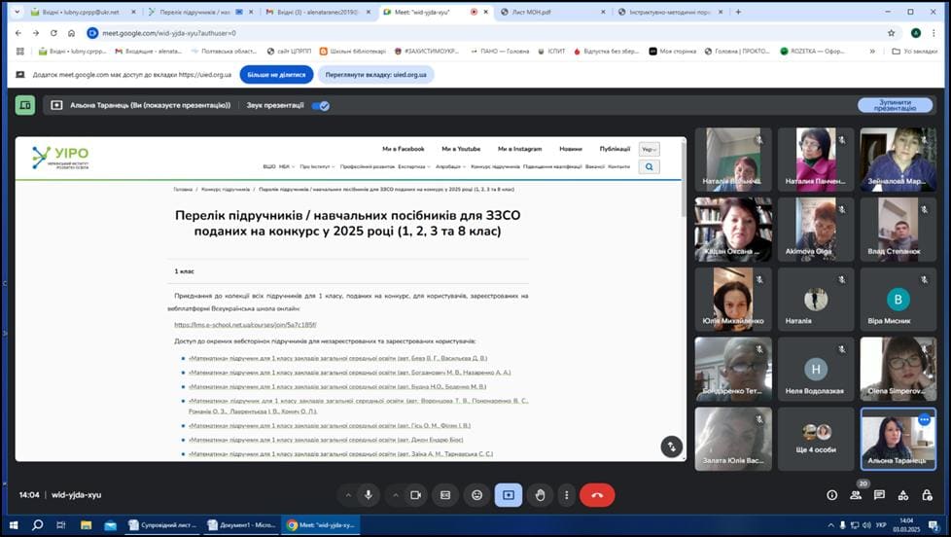Viewport: 951px width, 537px height.
Task: Open the Новини menu item
Action: click(570, 149)
